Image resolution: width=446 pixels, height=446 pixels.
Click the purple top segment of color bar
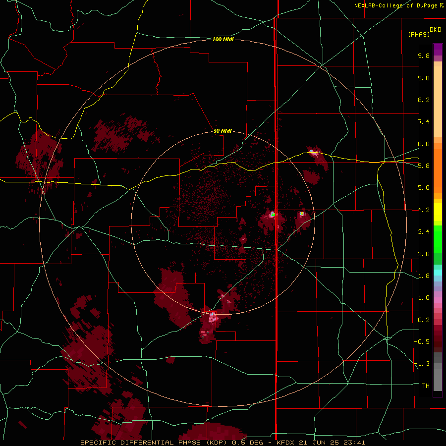click(x=438, y=50)
